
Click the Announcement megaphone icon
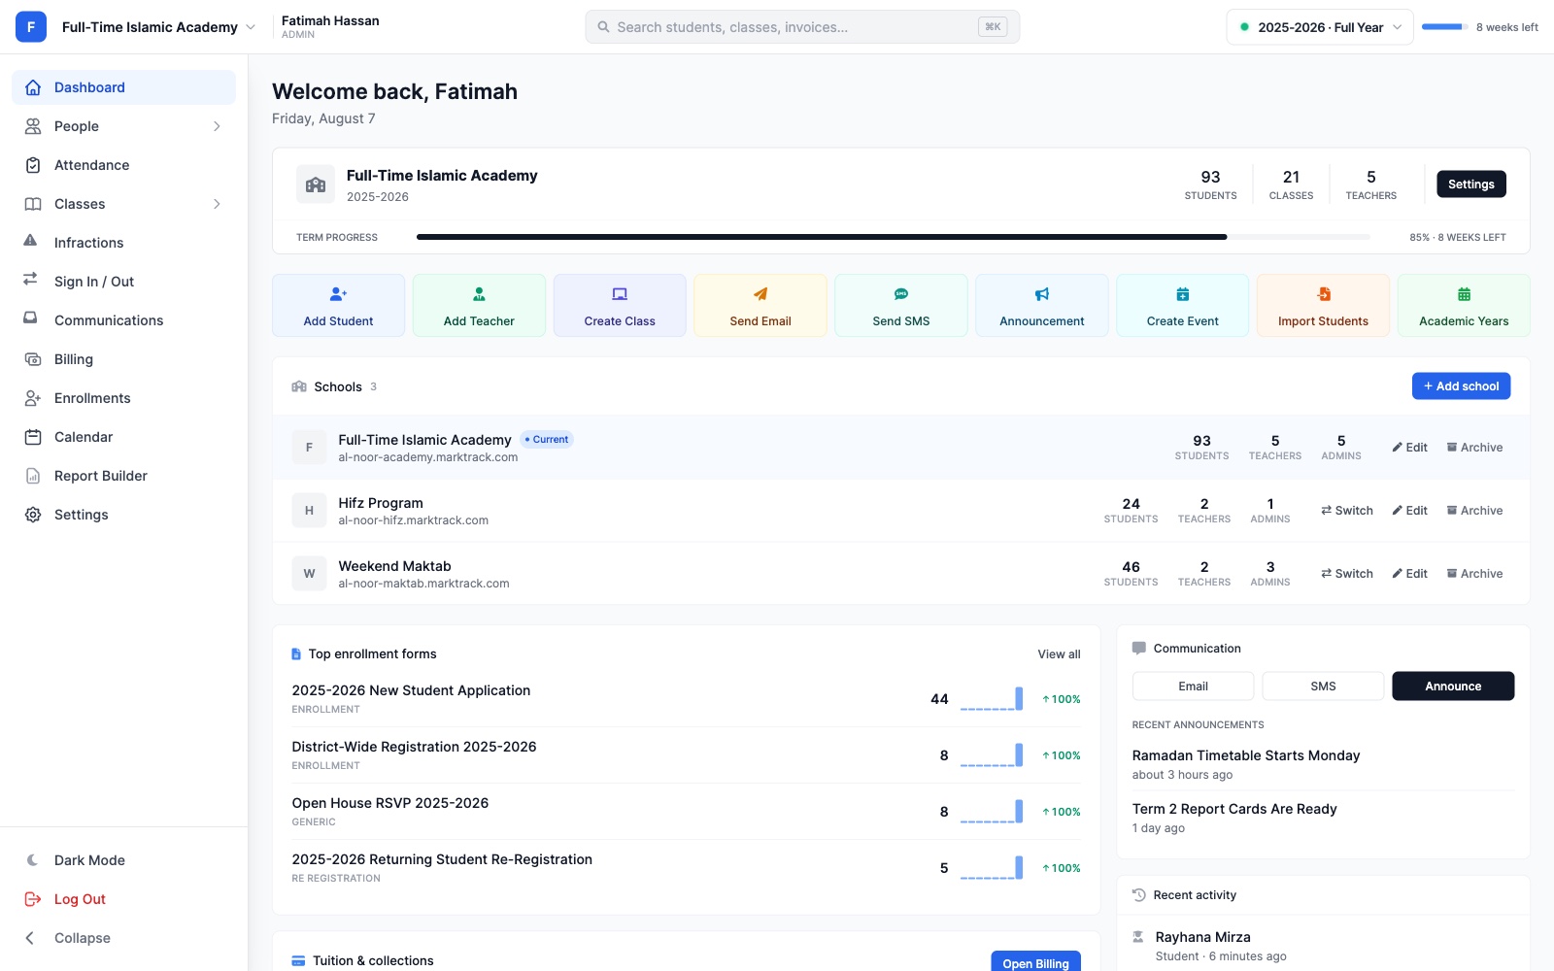tap(1042, 294)
